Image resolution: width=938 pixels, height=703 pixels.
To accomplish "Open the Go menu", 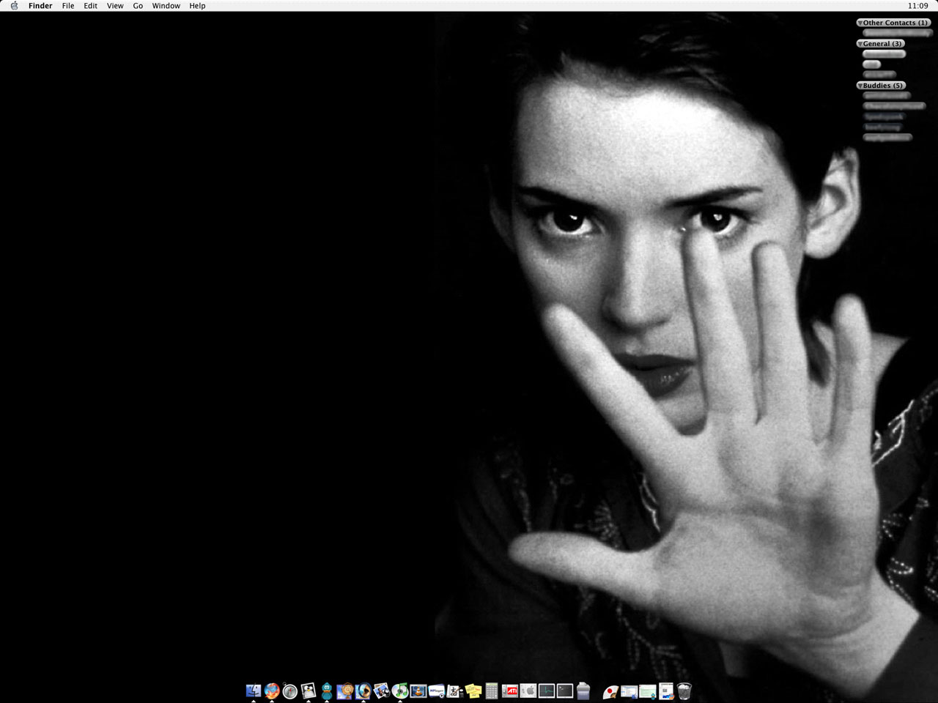I will 138,6.
